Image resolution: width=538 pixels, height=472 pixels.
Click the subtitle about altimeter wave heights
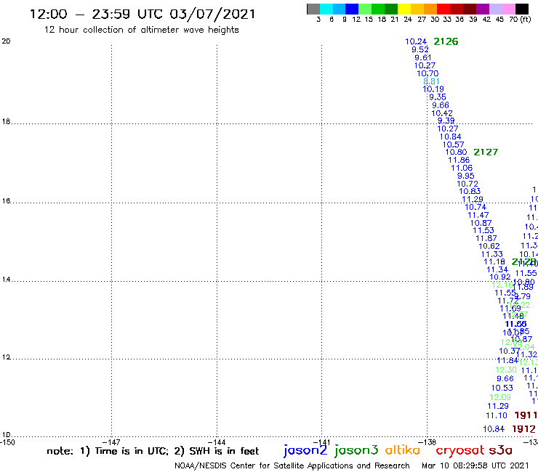(141, 30)
